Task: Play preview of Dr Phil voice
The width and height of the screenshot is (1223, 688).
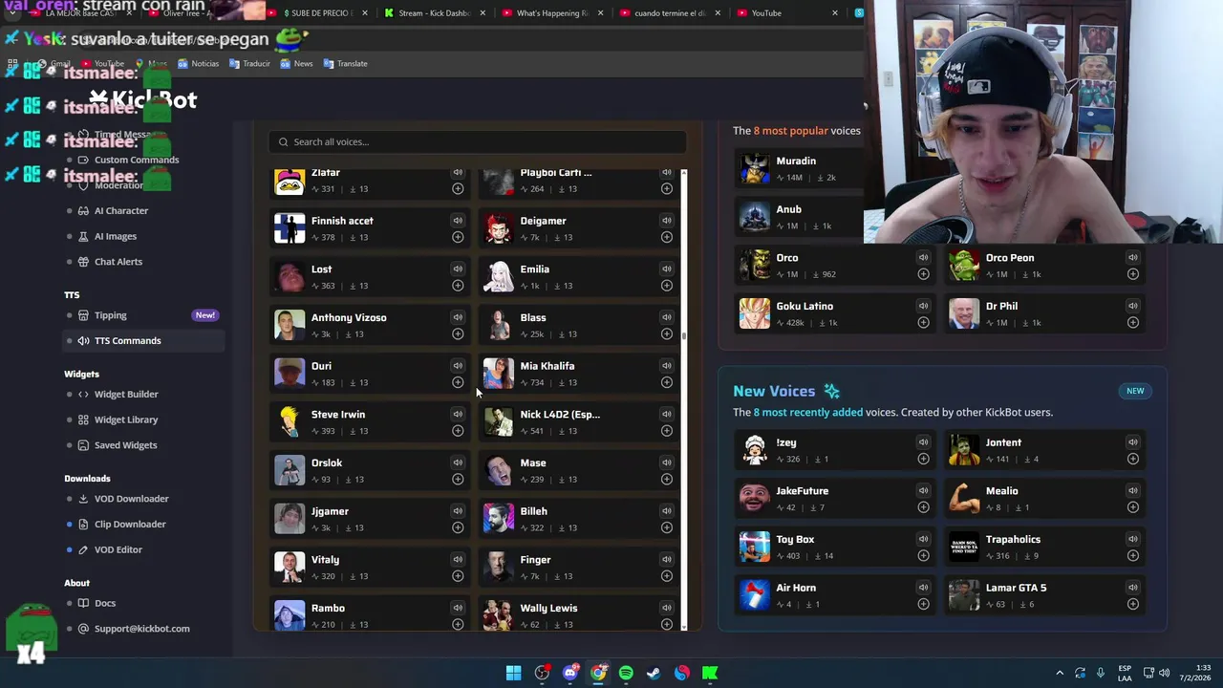Action: point(1132,306)
